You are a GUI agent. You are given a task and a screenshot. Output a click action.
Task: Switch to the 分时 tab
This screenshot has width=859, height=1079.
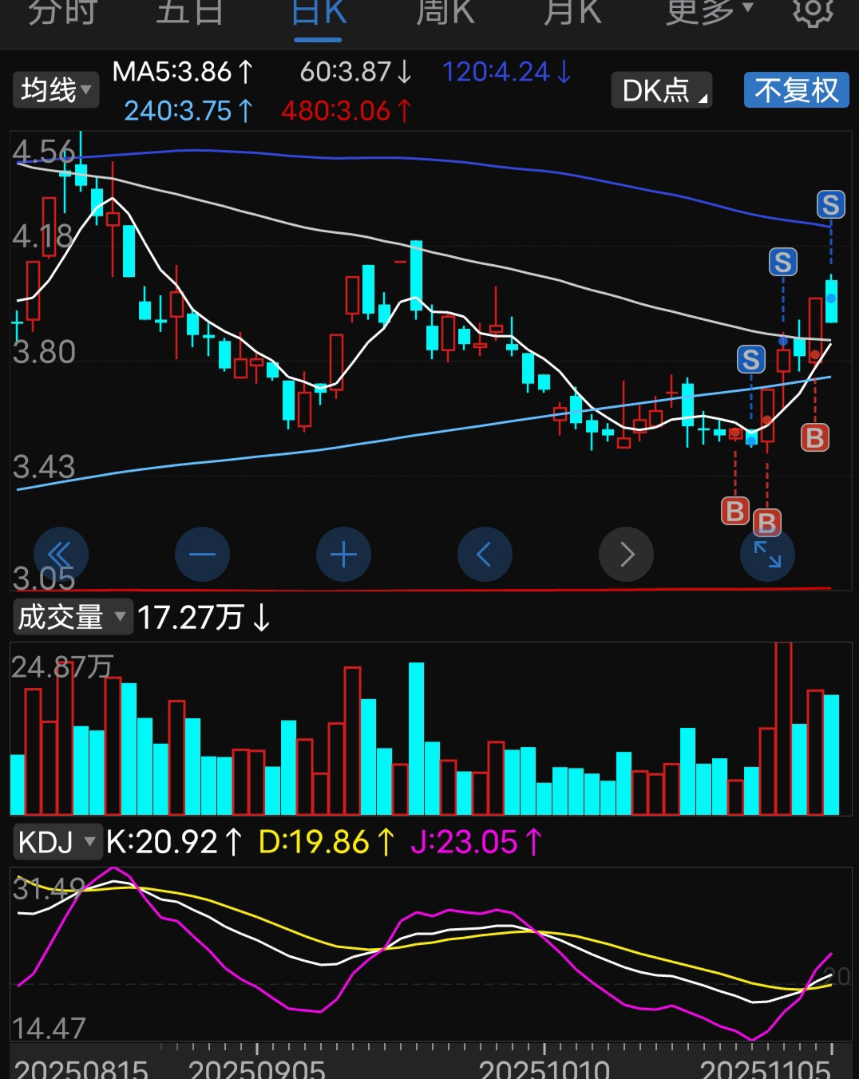62,11
